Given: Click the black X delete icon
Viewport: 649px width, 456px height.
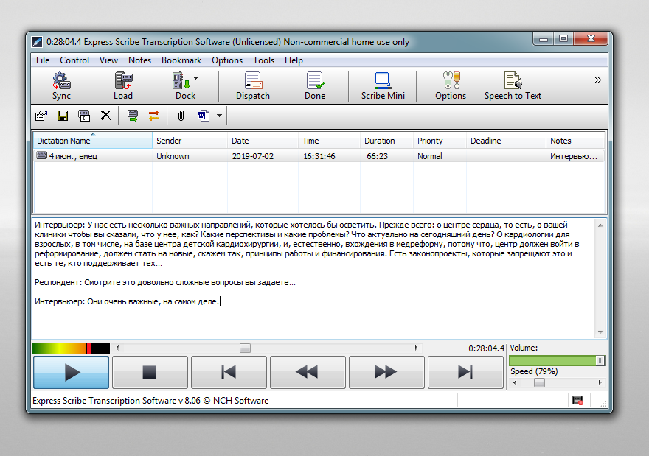Looking at the screenshot, I should point(106,116).
